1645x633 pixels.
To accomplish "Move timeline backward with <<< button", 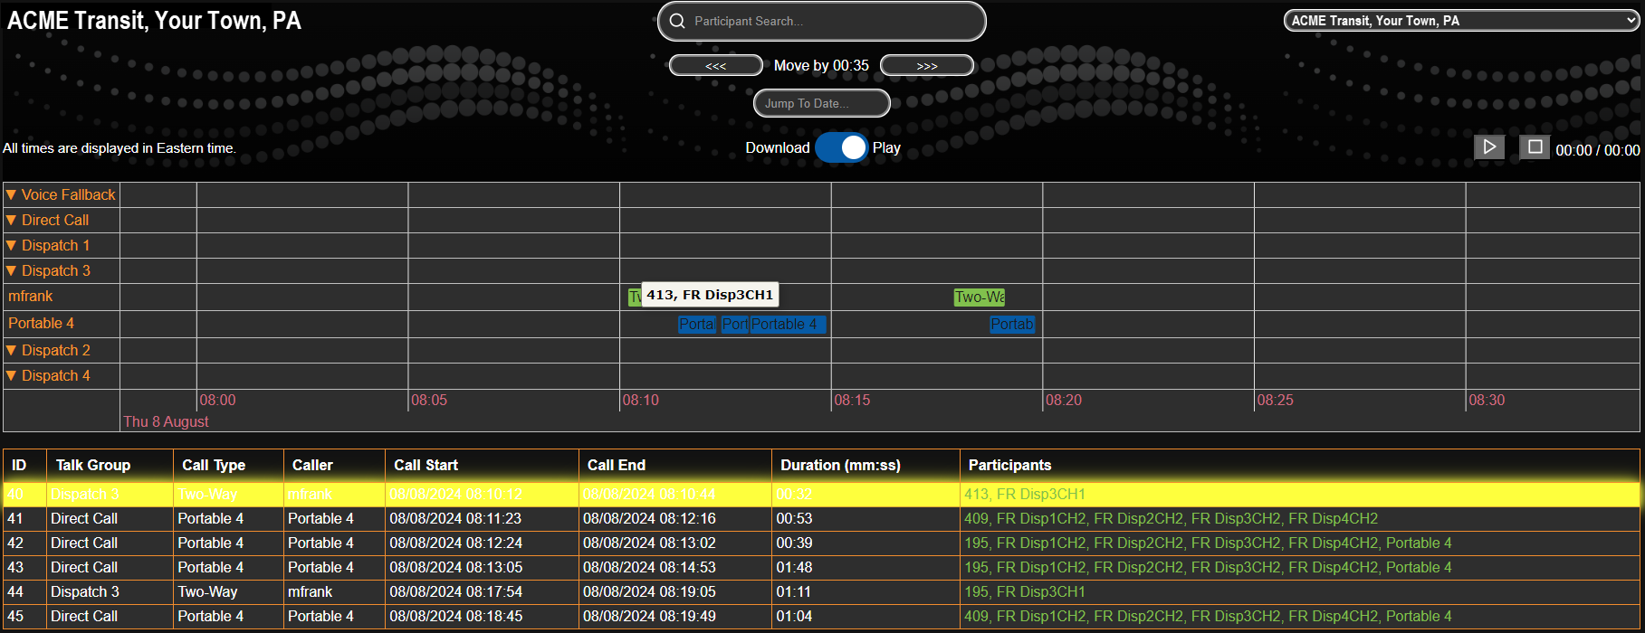I will tap(715, 66).
